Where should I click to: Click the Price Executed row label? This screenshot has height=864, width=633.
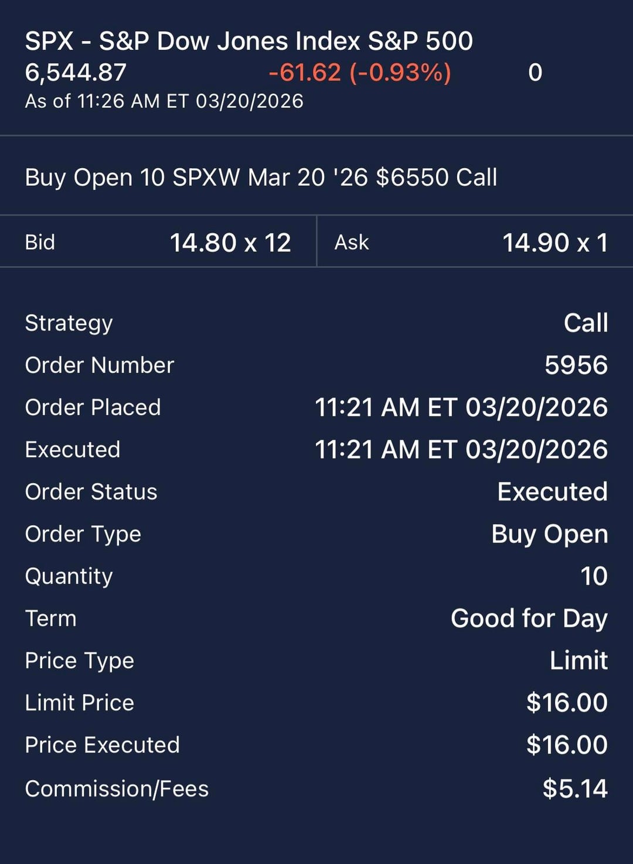102,745
